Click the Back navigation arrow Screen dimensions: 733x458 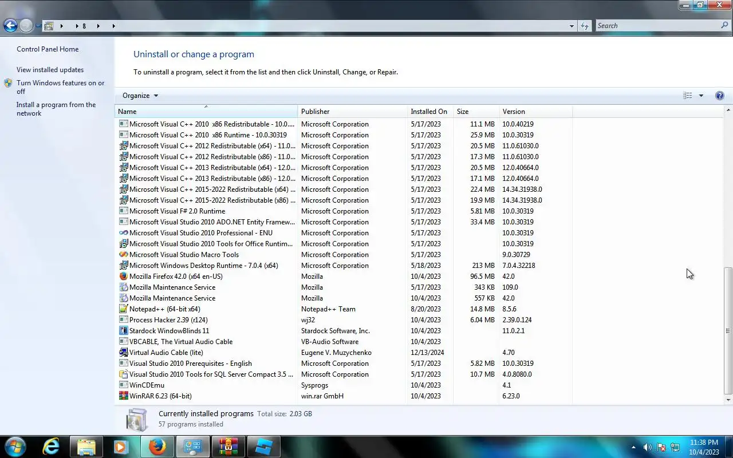click(10, 25)
